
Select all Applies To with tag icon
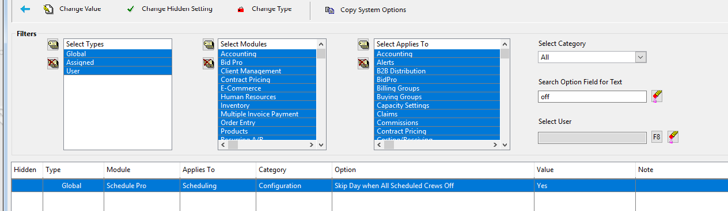[x=363, y=45]
